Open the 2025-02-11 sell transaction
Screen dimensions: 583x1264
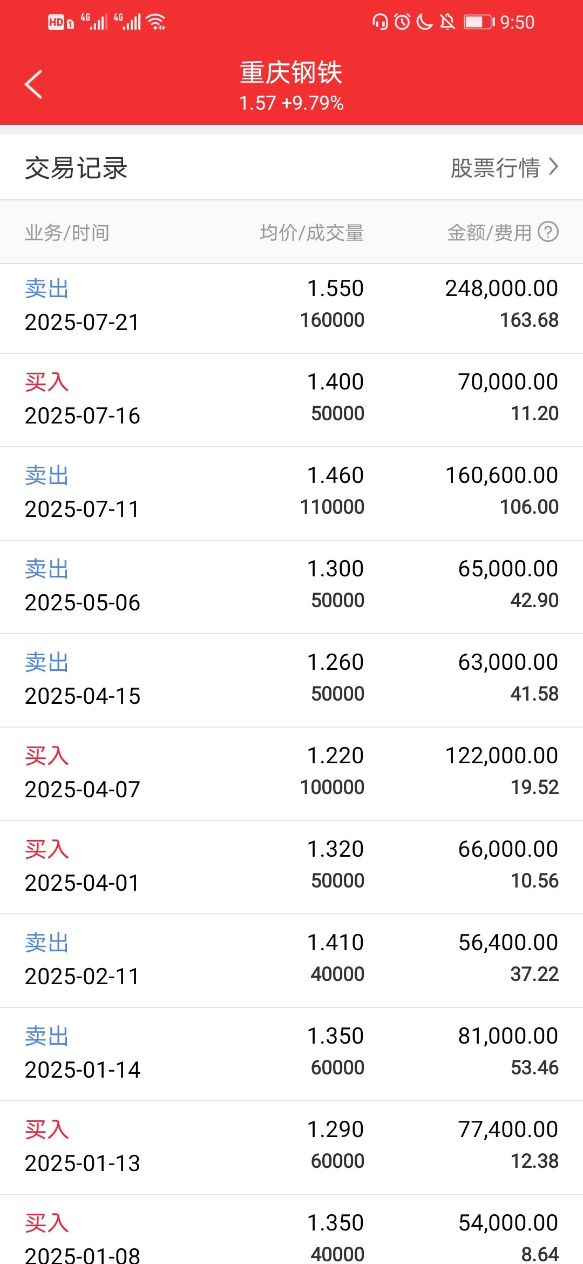tap(291, 961)
